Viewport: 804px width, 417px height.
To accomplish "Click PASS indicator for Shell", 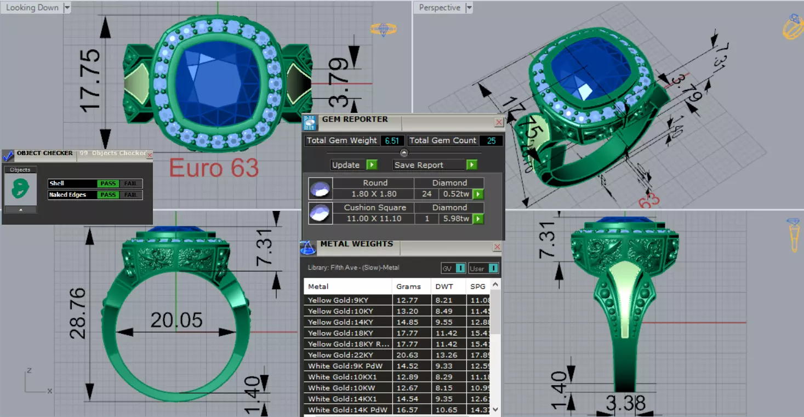I will pyautogui.click(x=108, y=184).
